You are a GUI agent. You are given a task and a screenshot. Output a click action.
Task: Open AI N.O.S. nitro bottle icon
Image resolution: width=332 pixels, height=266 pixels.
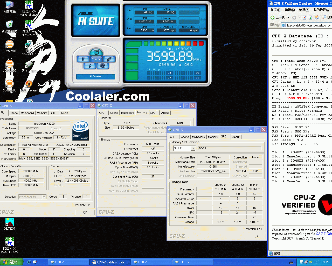[109, 59]
